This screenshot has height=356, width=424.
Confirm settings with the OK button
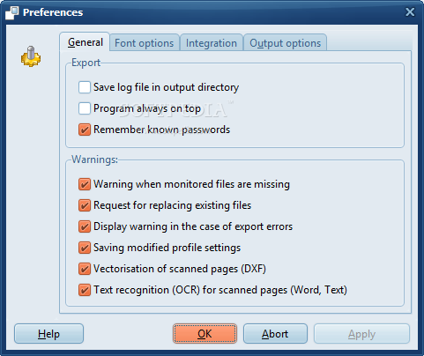(205, 334)
